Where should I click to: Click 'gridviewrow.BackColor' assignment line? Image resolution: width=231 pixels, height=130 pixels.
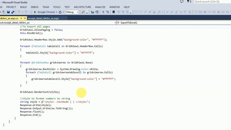(x=62, y=69)
